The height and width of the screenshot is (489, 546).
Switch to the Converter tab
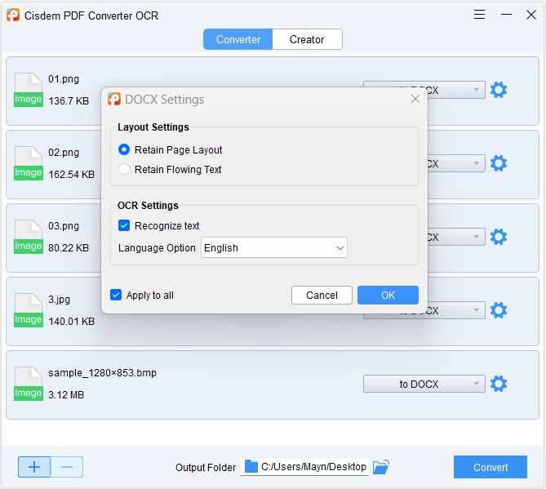click(237, 39)
